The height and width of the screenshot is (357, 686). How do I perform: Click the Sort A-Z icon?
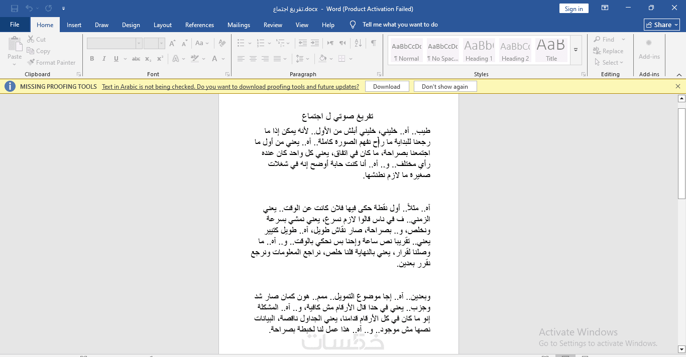coord(358,43)
